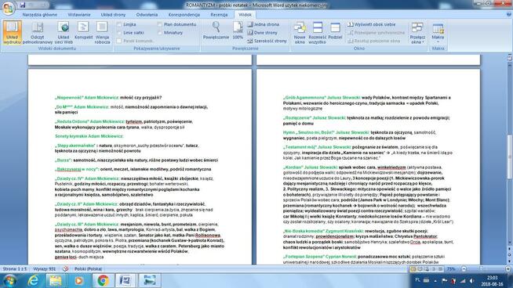This screenshot has height=288, width=513.
Task: Click the heading „Niepewność” Adam Mickiewicz
Action: coord(86,97)
